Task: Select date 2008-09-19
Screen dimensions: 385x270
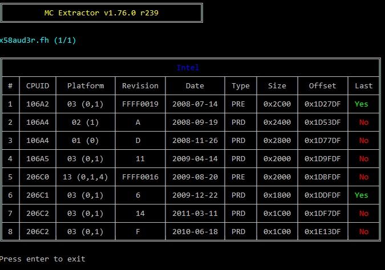Action: [194, 122]
